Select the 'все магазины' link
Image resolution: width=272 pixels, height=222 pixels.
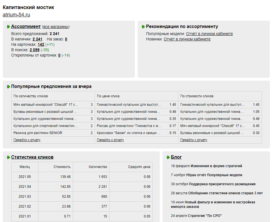coord(56,27)
